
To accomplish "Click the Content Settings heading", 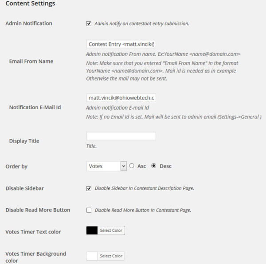I will [x=30, y=4].
